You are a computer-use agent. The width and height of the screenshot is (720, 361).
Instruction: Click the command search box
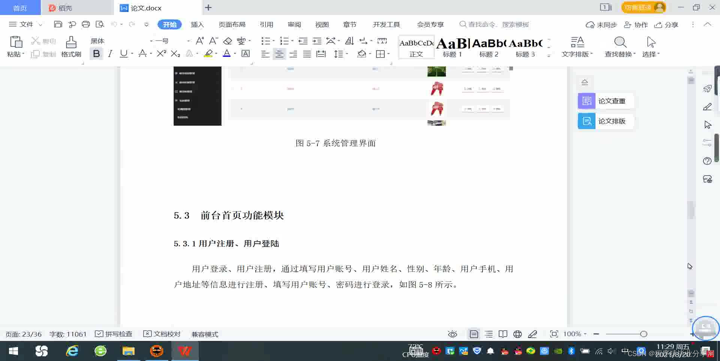(494, 24)
